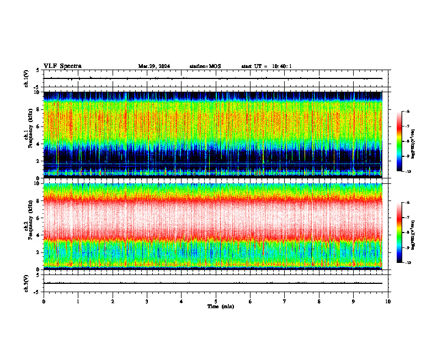Click the "start UT = 10:40: 1" header text
This screenshot has height=338, width=437.
click(x=267, y=66)
